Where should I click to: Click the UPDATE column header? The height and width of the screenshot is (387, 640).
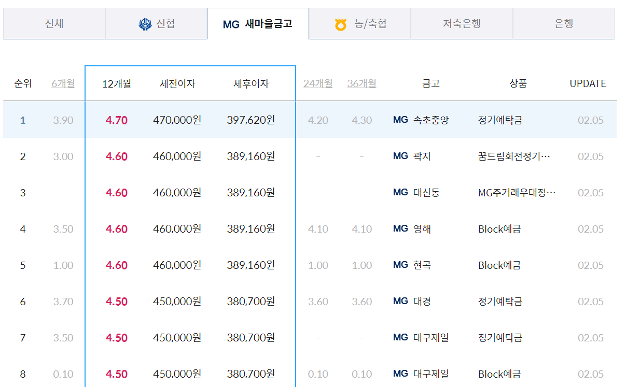(x=588, y=83)
